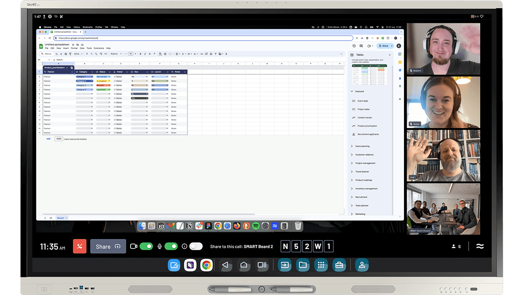This screenshot has width=524, height=295.
Task: Open the comments icon near Share
Action: coord(361,46)
